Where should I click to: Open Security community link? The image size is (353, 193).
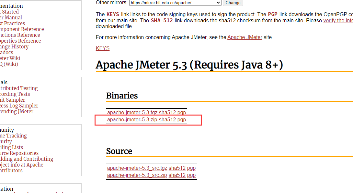6,142
